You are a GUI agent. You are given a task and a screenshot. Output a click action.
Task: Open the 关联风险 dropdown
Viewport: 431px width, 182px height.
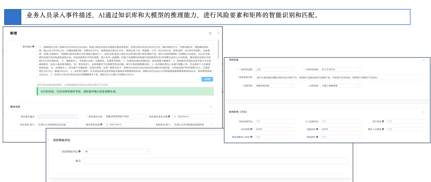(x=275, y=86)
